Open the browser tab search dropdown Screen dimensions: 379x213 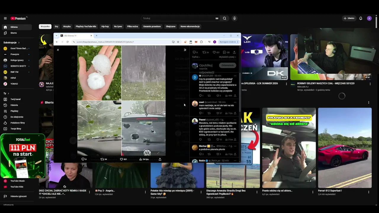[57, 35]
